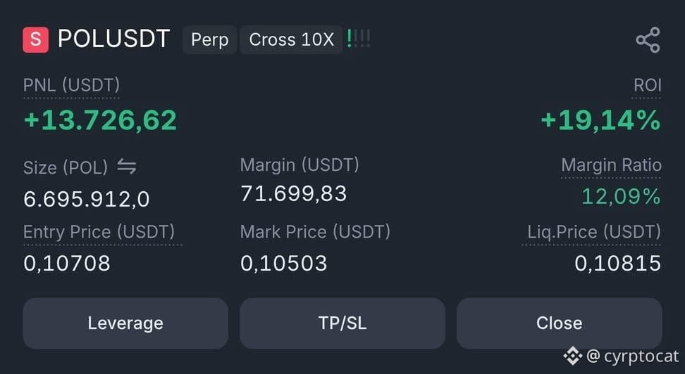Click the Binance logo watermark
This screenshot has height=374, width=685.
pos(572,356)
